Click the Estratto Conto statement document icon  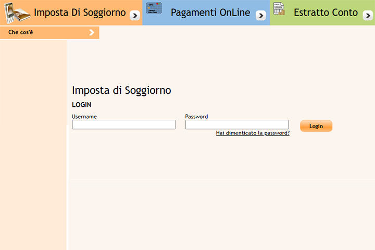pos(280,9)
